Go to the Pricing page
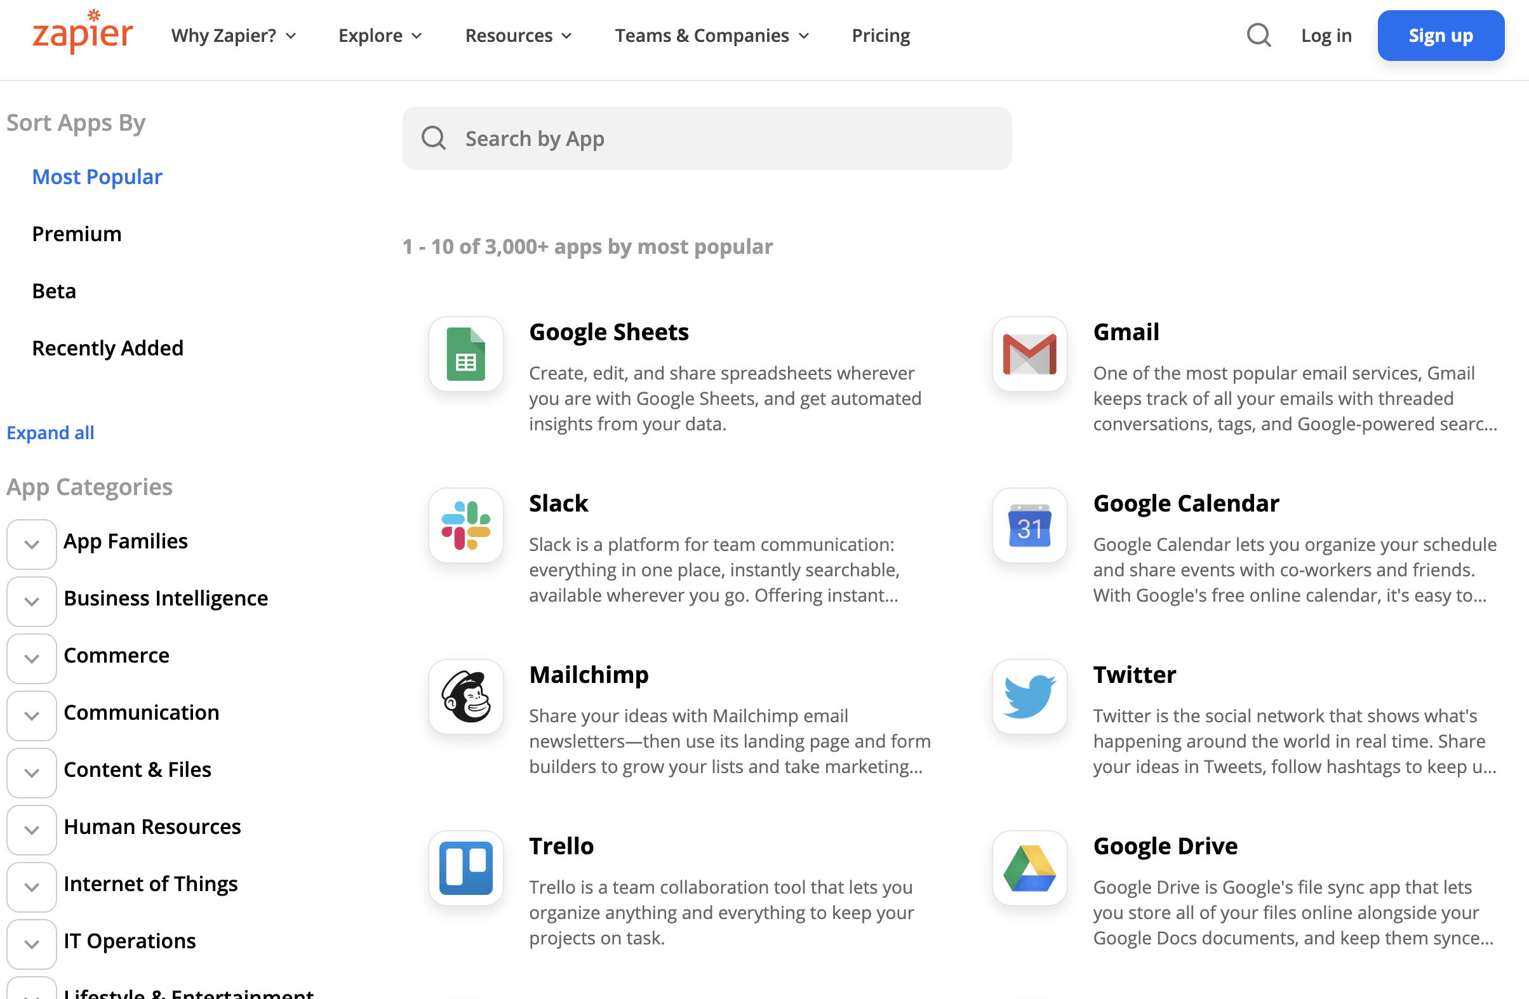The image size is (1529, 999). [x=881, y=36]
